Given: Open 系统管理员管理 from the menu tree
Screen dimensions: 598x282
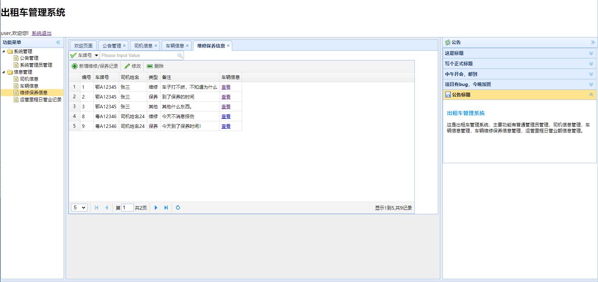Looking at the screenshot, I should click(x=36, y=65).
